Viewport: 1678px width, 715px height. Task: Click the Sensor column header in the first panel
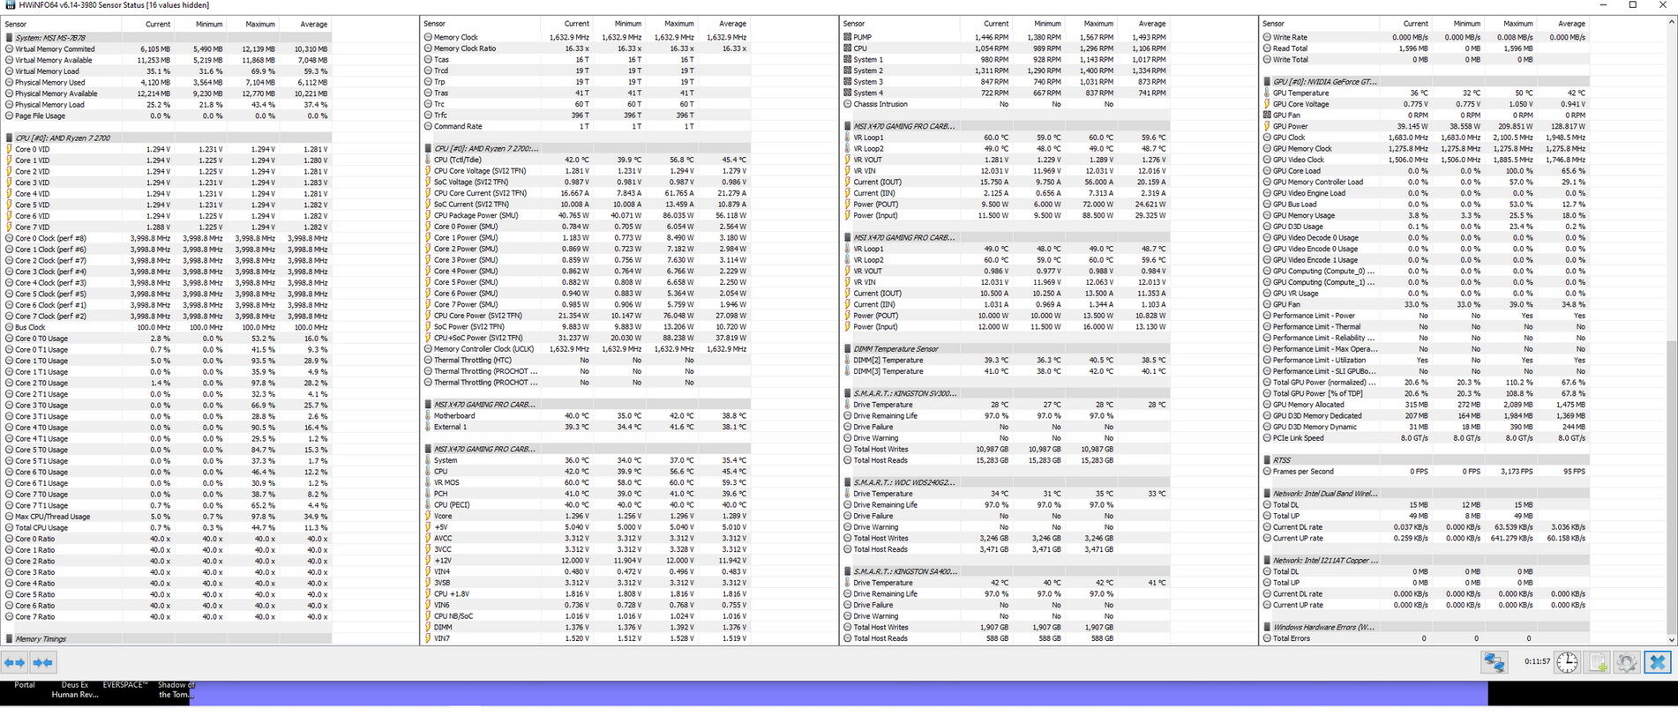[x=62, y=24]
